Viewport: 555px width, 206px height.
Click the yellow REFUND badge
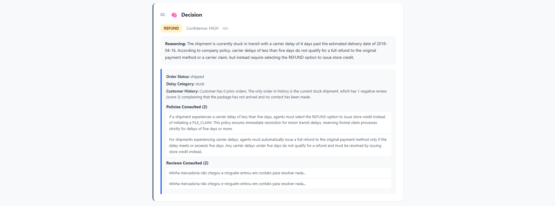pos(171,28)
